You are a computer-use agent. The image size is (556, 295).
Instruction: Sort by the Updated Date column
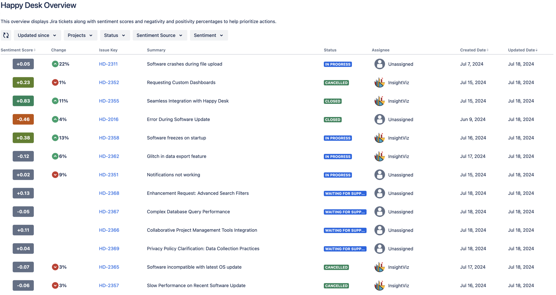tap(523, 50)
